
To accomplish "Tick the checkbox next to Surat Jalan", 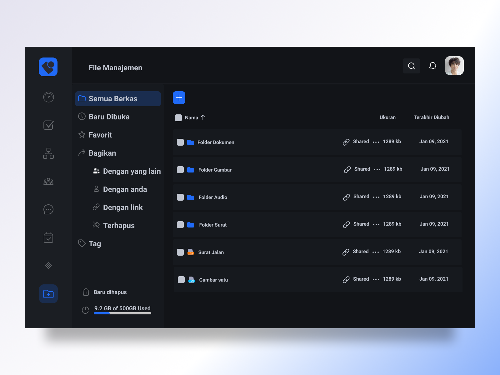I will (180, 252).
